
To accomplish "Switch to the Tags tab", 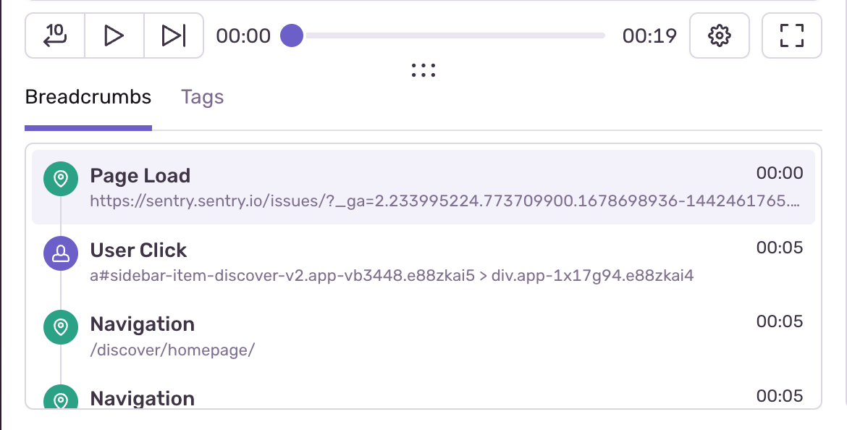I will [x=202, y=96].
